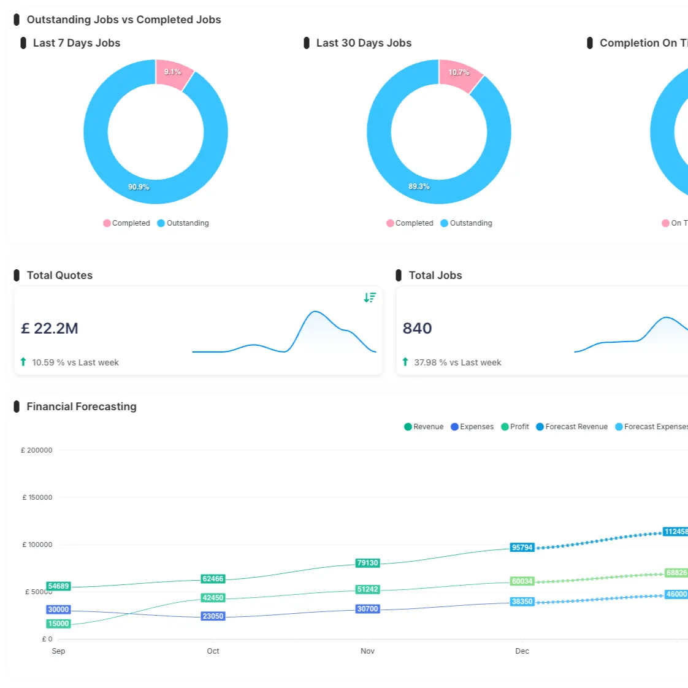Toggle the Outstanding legend under Last 30 Days donut
Screen dimensions: 688x688
coord(467,223)
